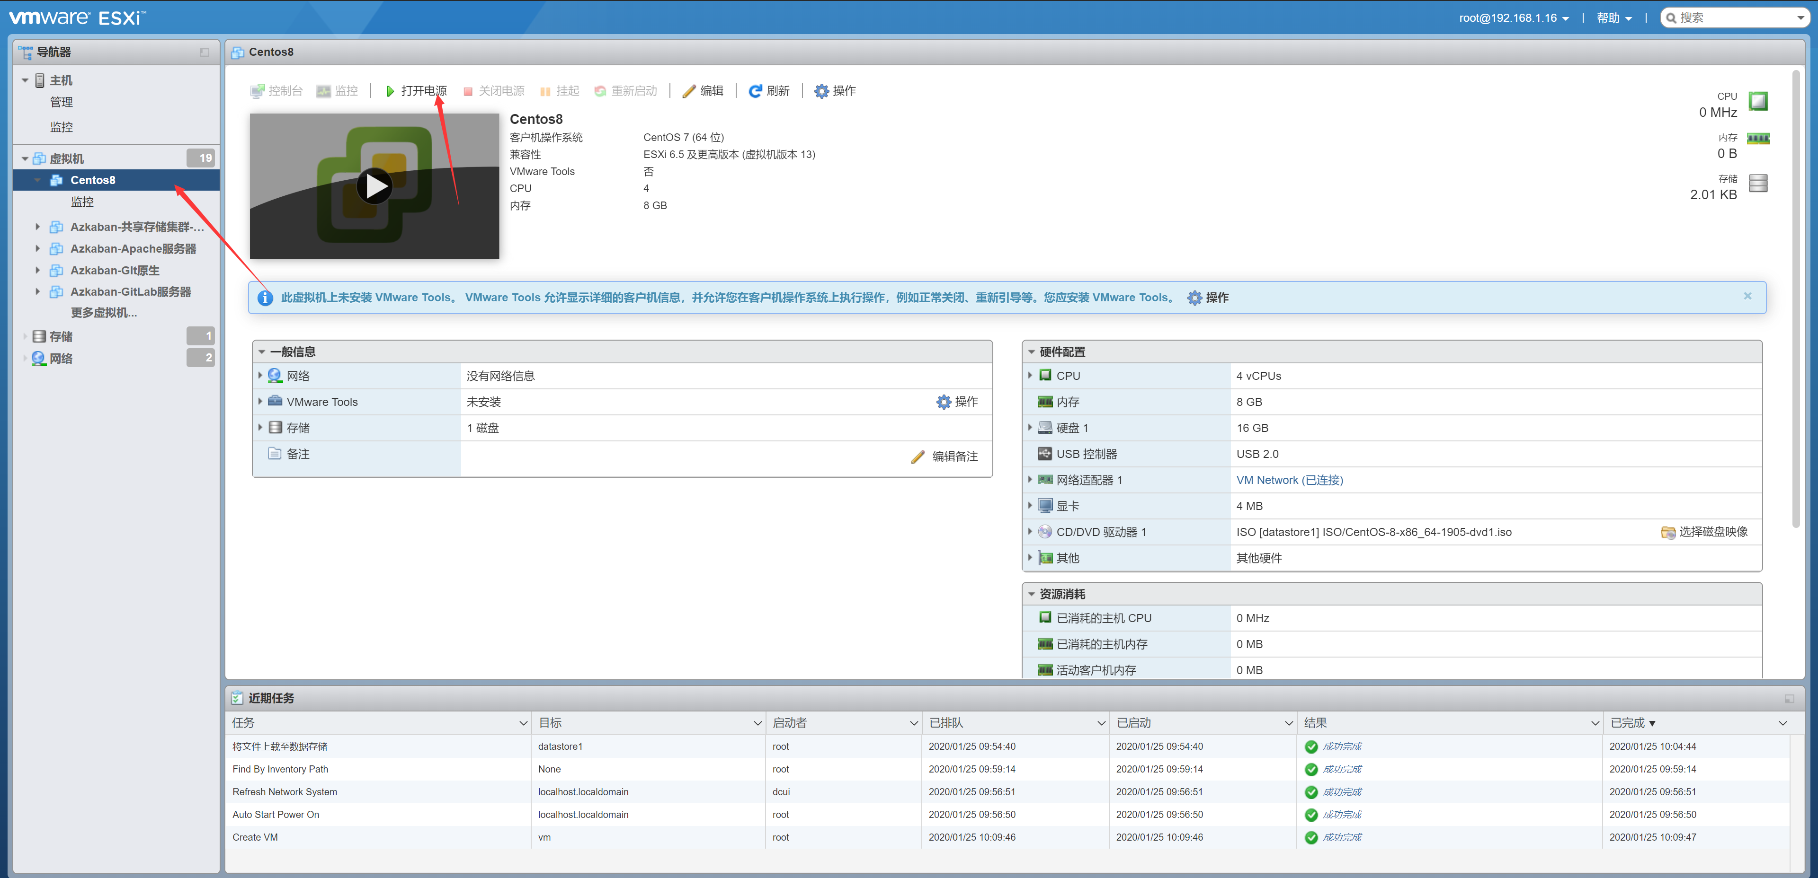1818x878 pixels.
Task: Click the 更多虚拟机... link
Action: tap(104, 312)
